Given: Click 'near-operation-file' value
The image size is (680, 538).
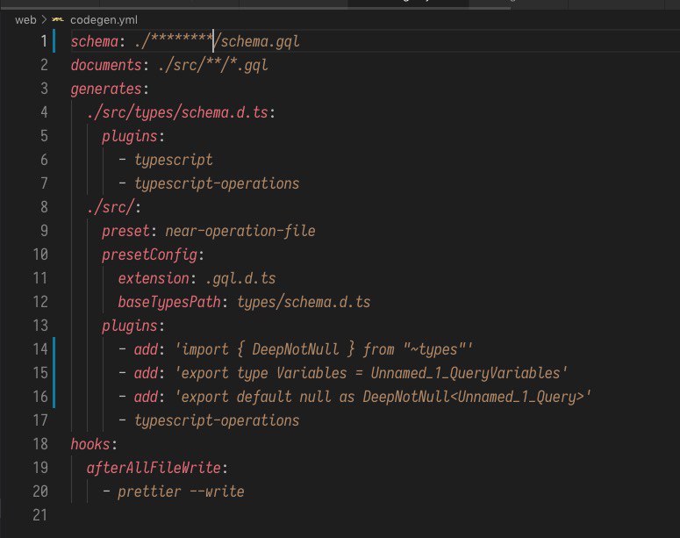Looking at the screenshot, I should 240,231.
